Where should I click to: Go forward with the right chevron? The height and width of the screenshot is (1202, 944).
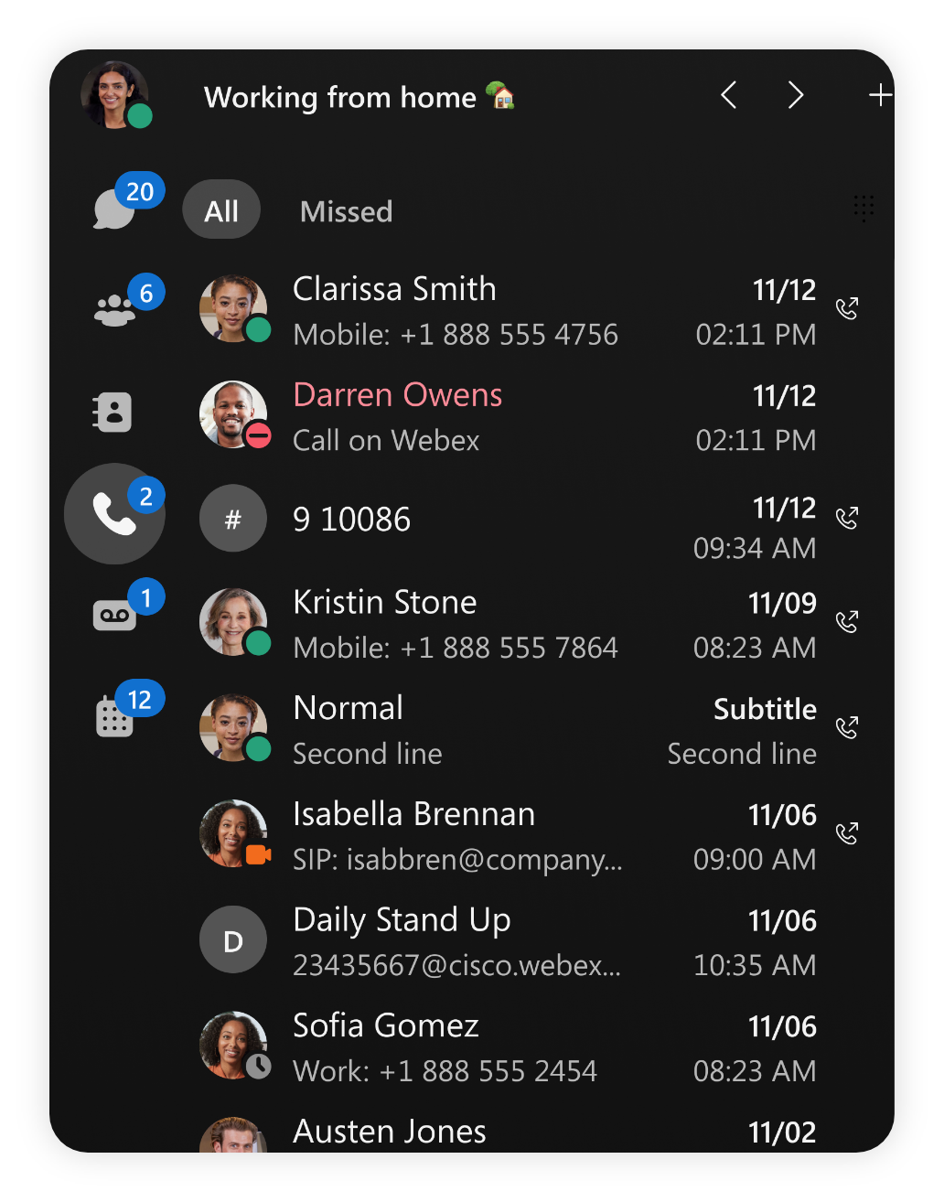coord(796,95)
